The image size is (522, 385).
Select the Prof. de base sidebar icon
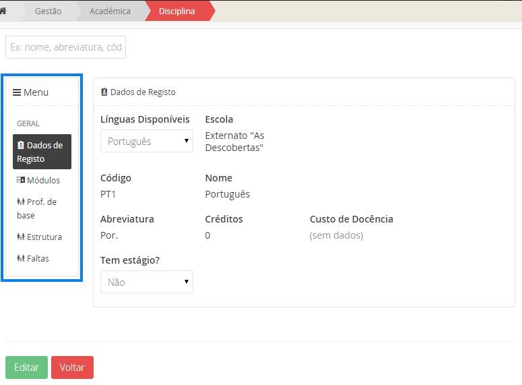(20, 202)
